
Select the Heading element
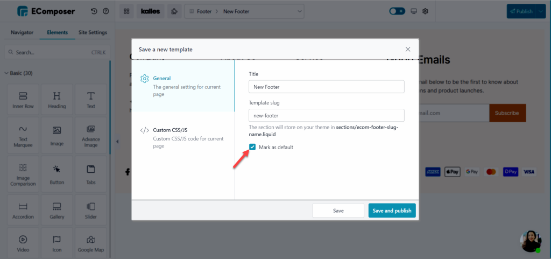click(x=57, y=99)
